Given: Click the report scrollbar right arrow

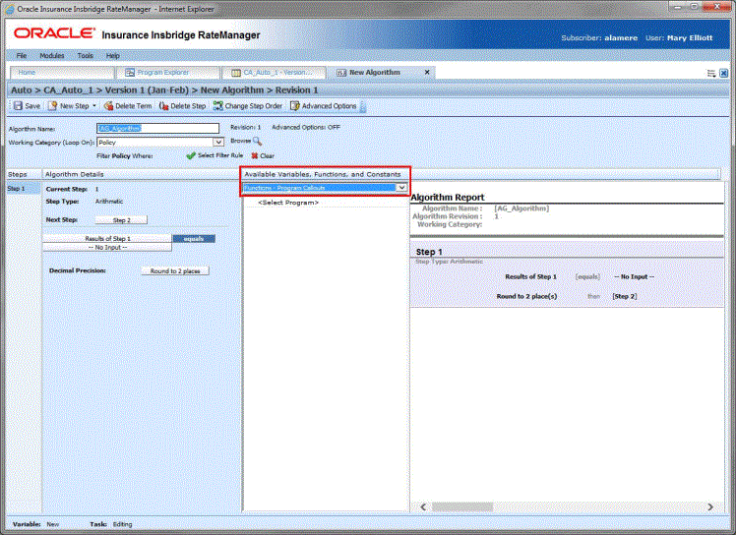Looking at the screenshot, I should coord(710,506).
